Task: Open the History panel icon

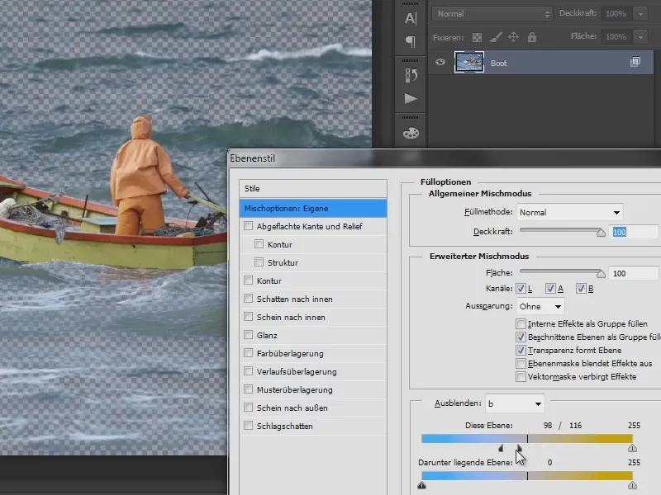Action: (x=411, y=75)
